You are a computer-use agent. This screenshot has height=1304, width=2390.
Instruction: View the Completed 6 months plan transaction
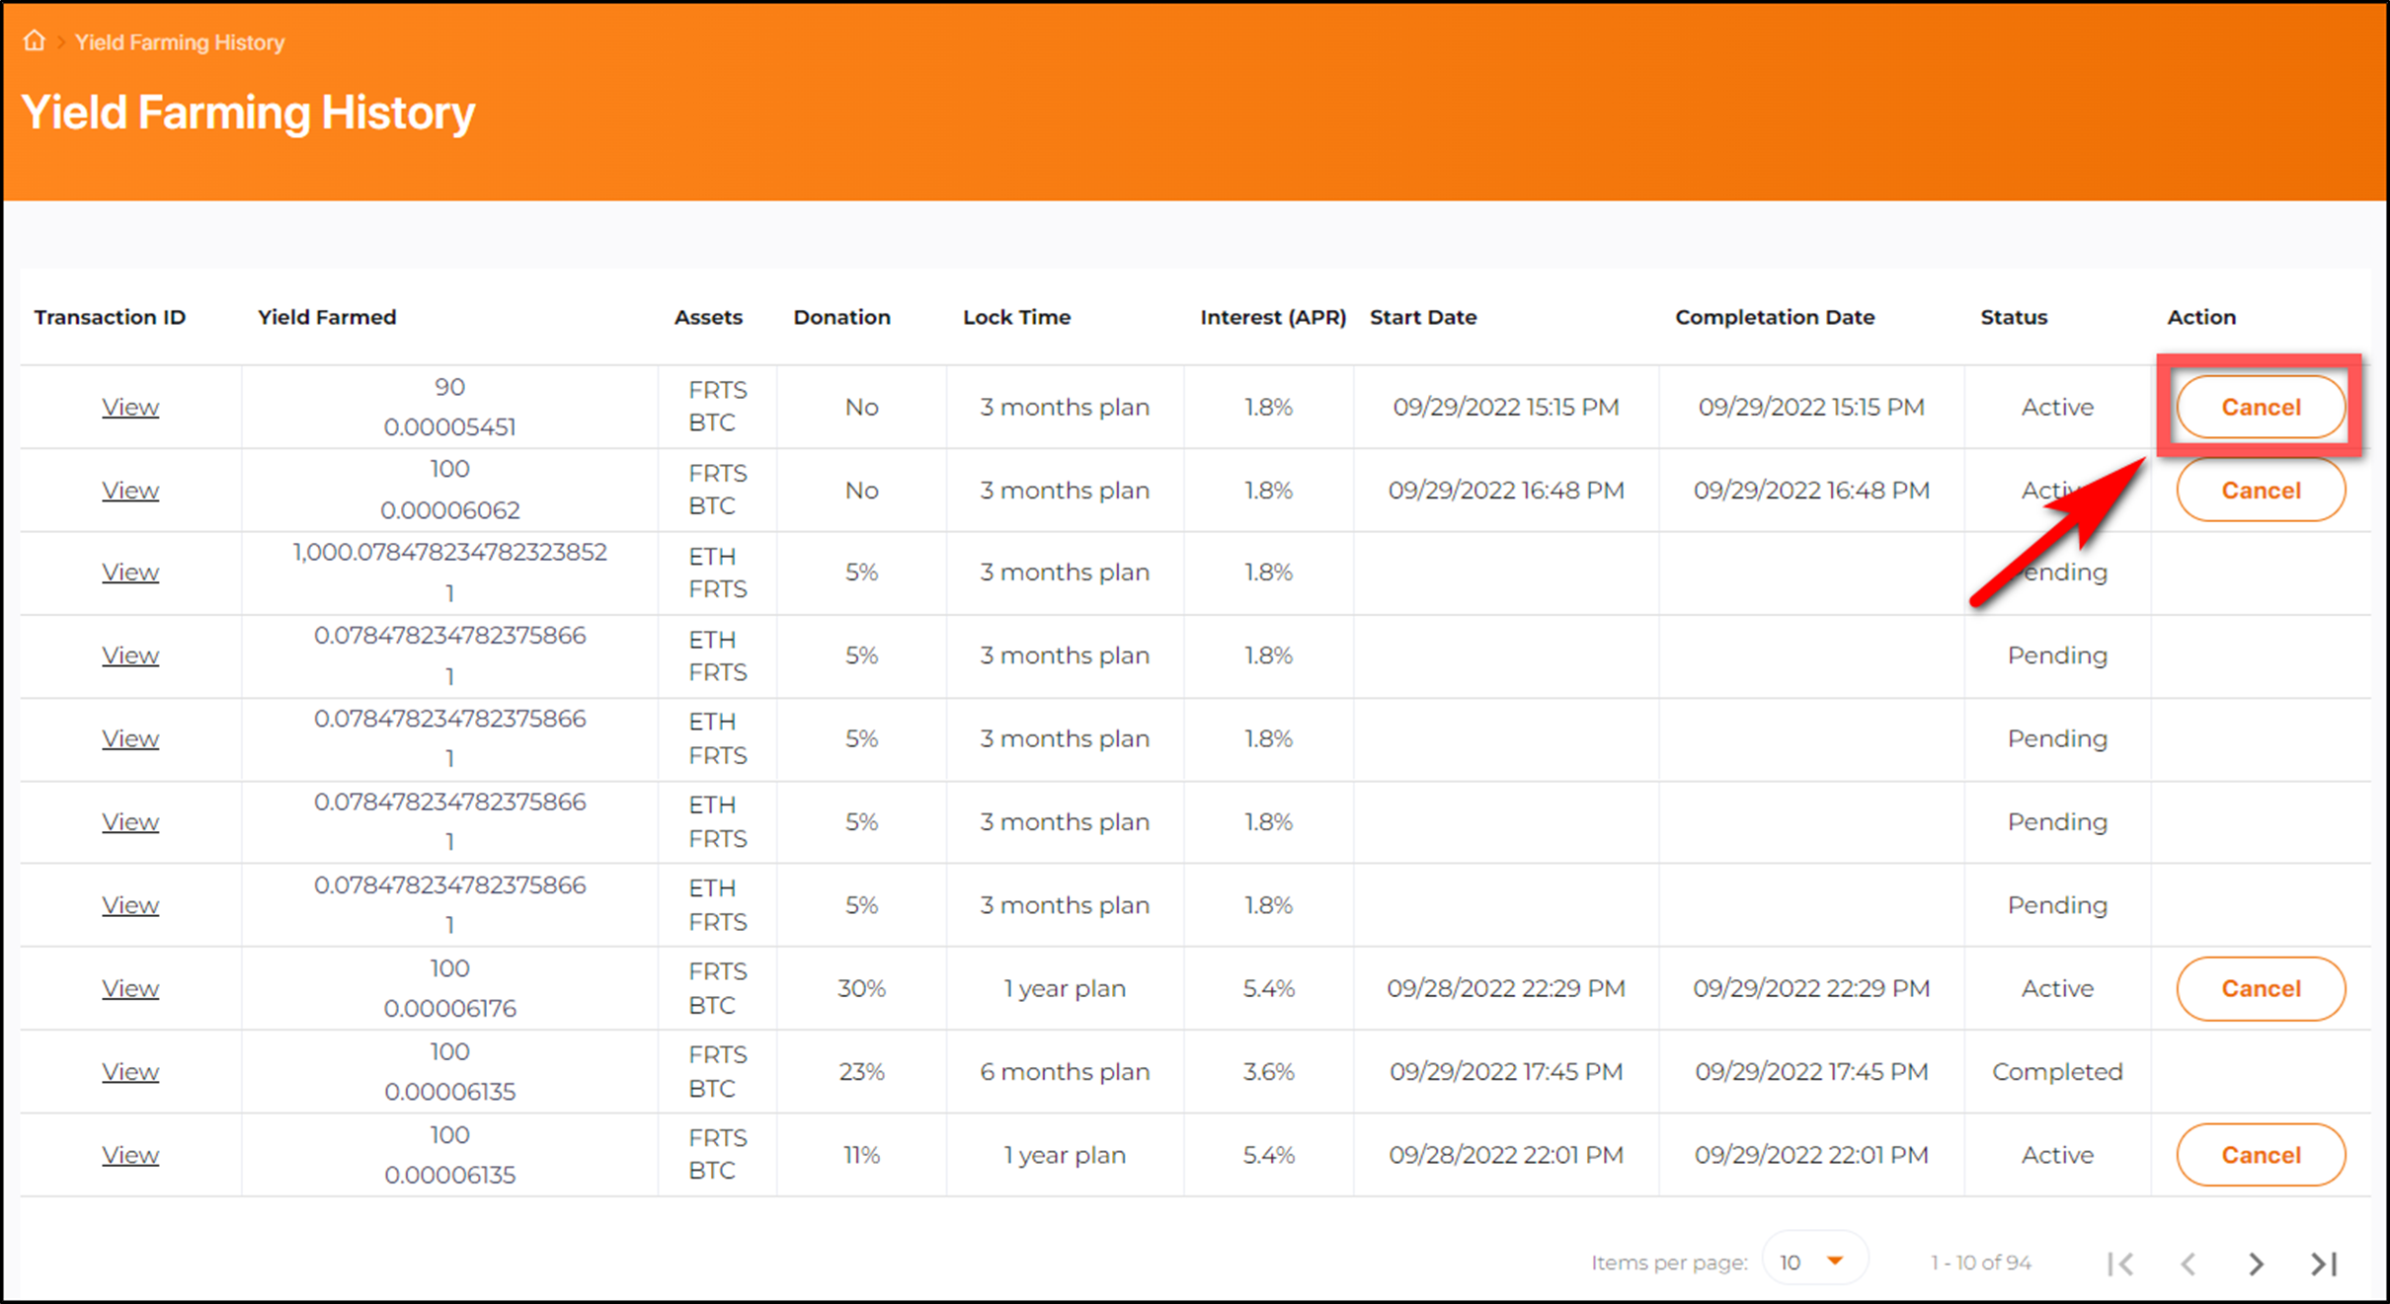[x=130, y=1072]
